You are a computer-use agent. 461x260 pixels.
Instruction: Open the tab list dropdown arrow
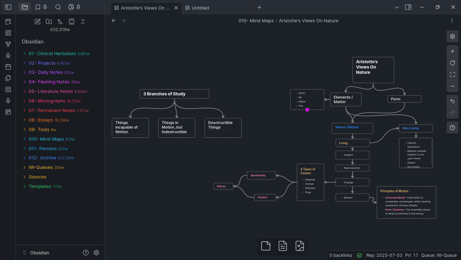click(x=397, y=7)
